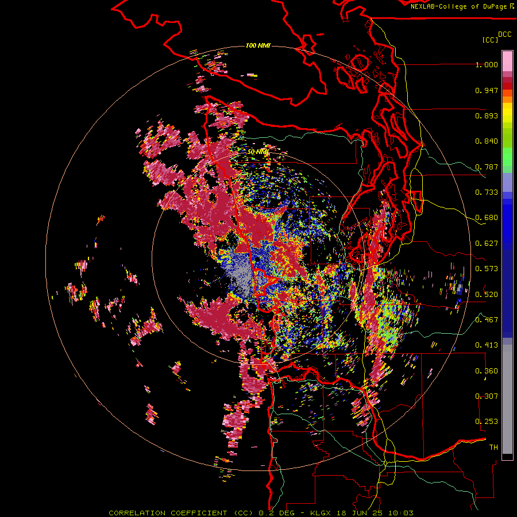Click the 0.360 legend value
Screen dimensions: 517x517
(x=487, y=371)
